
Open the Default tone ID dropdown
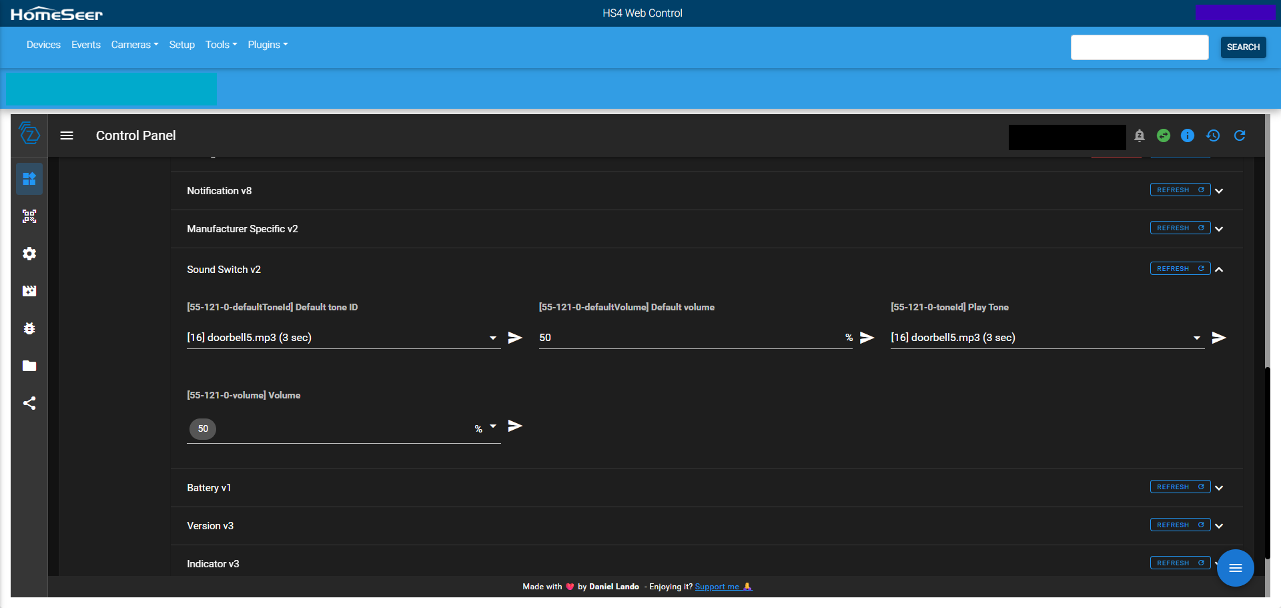pos(493,338)
